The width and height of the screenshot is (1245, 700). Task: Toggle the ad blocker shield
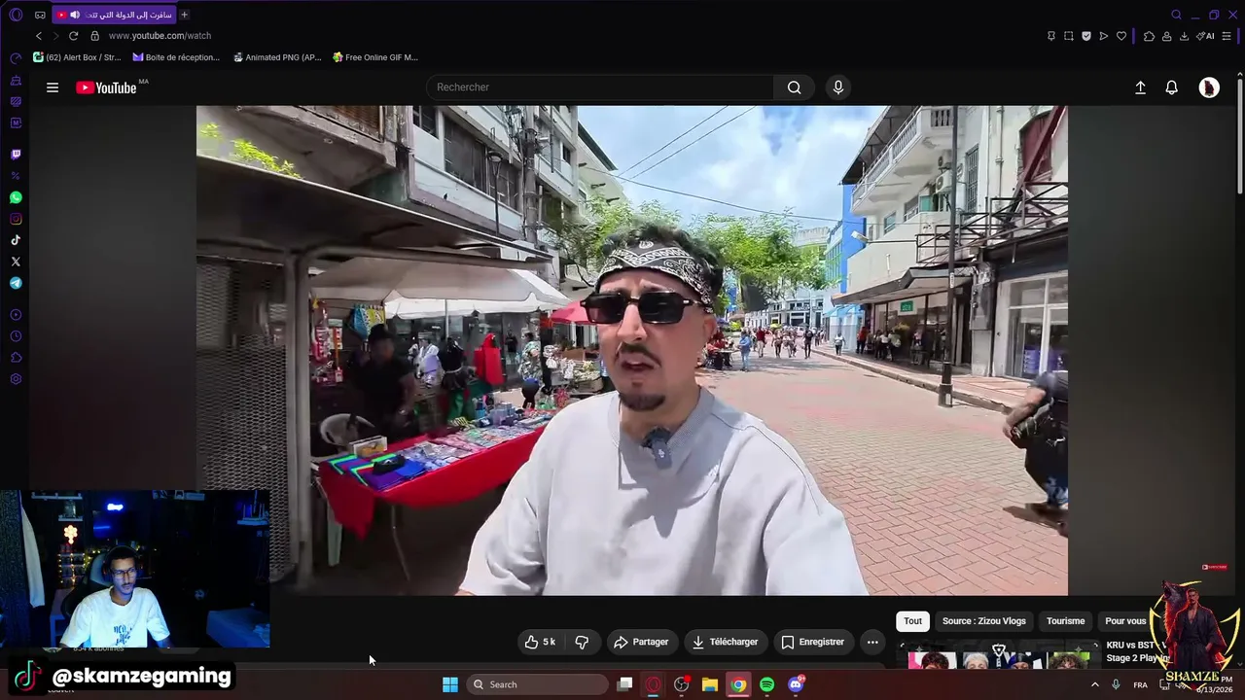coord(1086,36)
